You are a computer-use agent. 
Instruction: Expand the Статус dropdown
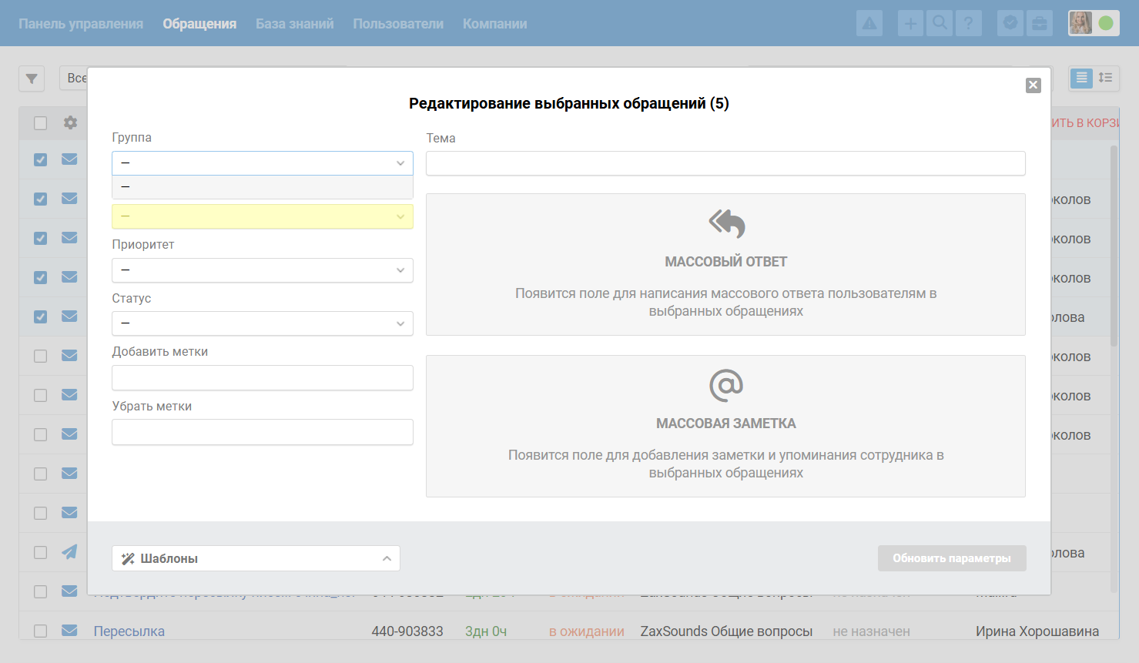click(x=262, y=323)
